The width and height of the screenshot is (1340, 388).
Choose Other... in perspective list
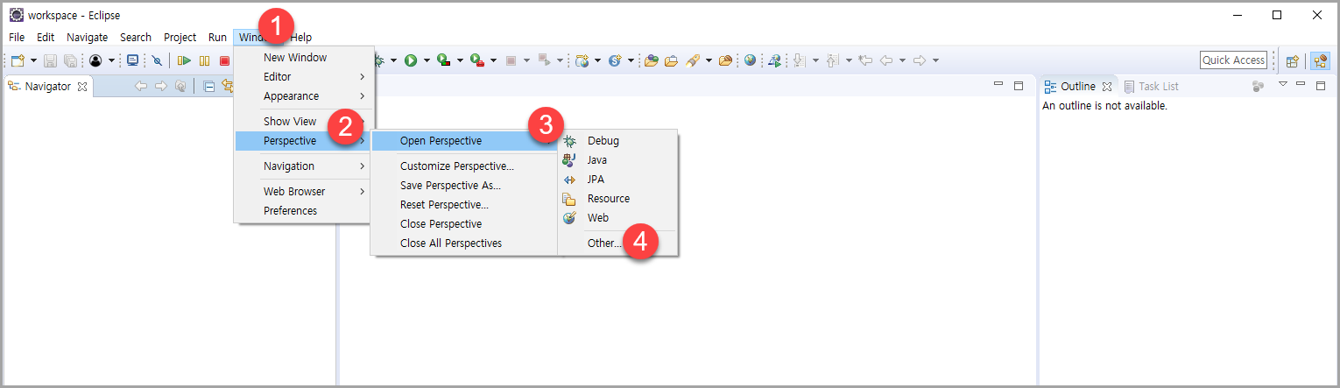[x=617, y=243]
